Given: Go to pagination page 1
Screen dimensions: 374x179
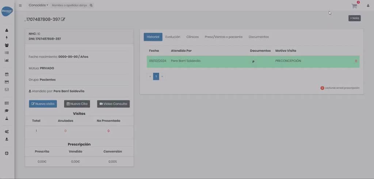Looking at the screenshot, I should [156, 76].
